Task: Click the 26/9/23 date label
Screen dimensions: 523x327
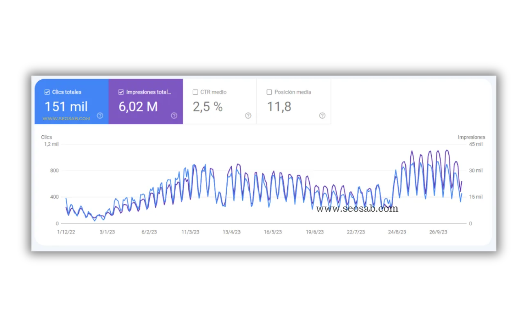Action: pyautogui.click(x=438, y=232)
